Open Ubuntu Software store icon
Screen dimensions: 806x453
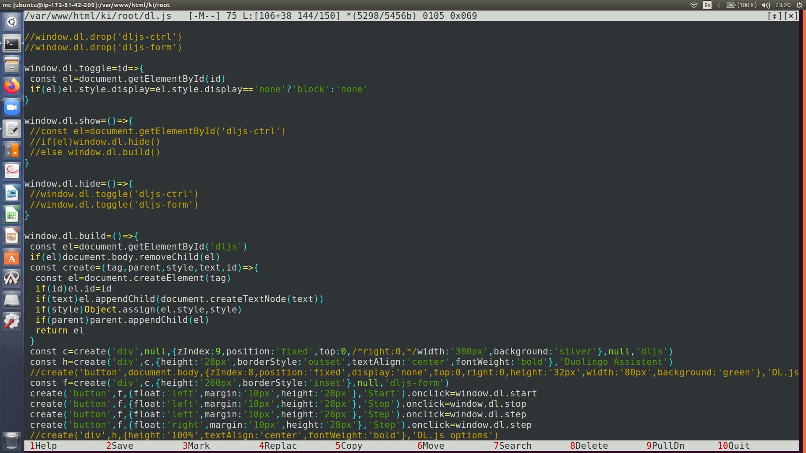(x=12, y=257)
